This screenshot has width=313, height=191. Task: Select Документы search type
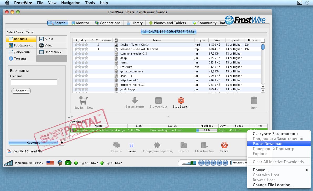(x=21, y=52)
